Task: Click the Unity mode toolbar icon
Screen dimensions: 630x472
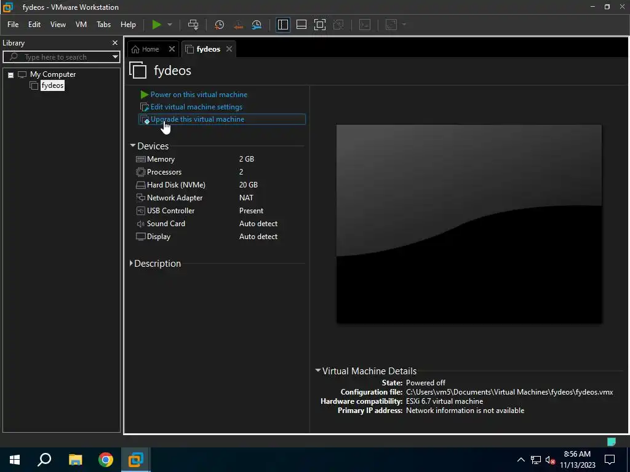Action: point(338,25)
